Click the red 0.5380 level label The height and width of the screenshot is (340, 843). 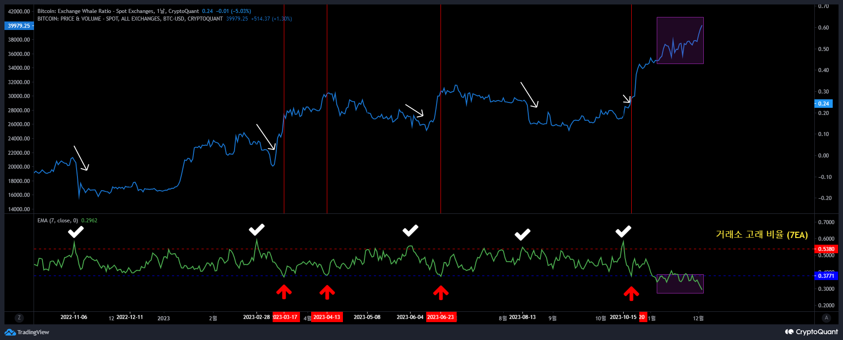point(826,249)
